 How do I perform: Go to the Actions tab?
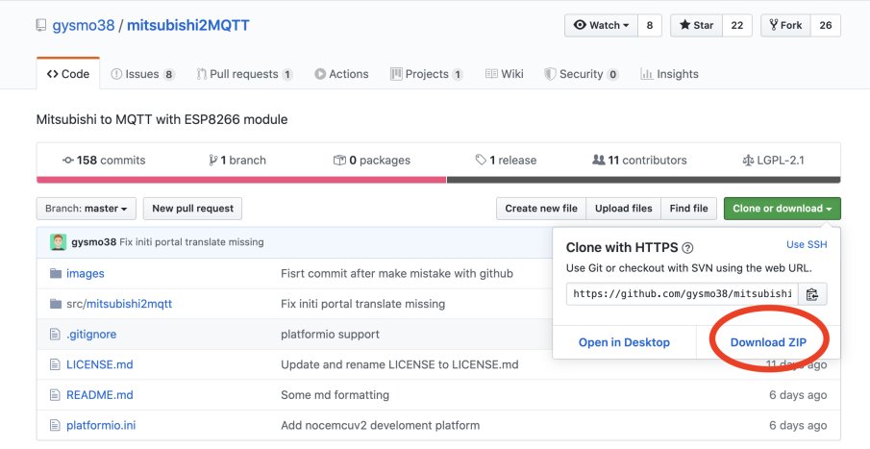[341, 74]
